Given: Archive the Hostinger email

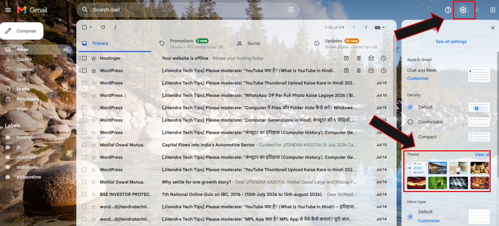Looking at the screenshot, I should pyautogui.click(x=346, y=58).
